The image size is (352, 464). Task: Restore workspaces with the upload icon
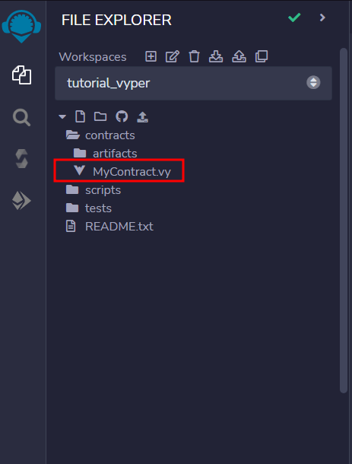point(239,56)
